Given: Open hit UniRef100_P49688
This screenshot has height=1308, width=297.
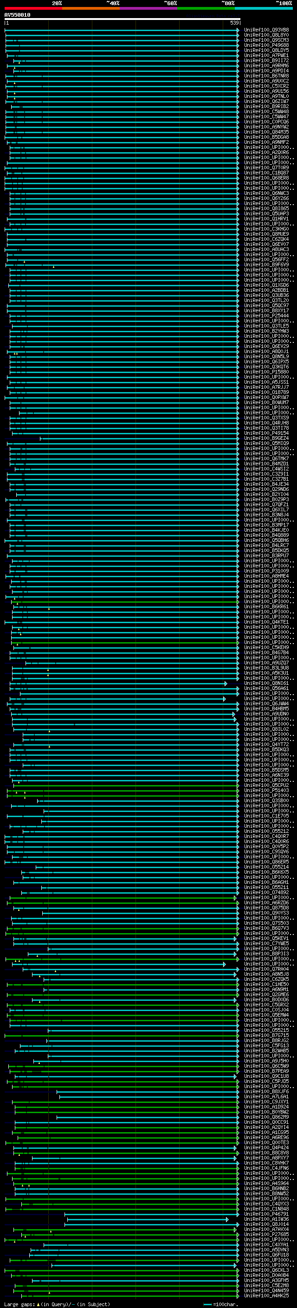Looking at the screenshot, I should [x=266, y=45].
